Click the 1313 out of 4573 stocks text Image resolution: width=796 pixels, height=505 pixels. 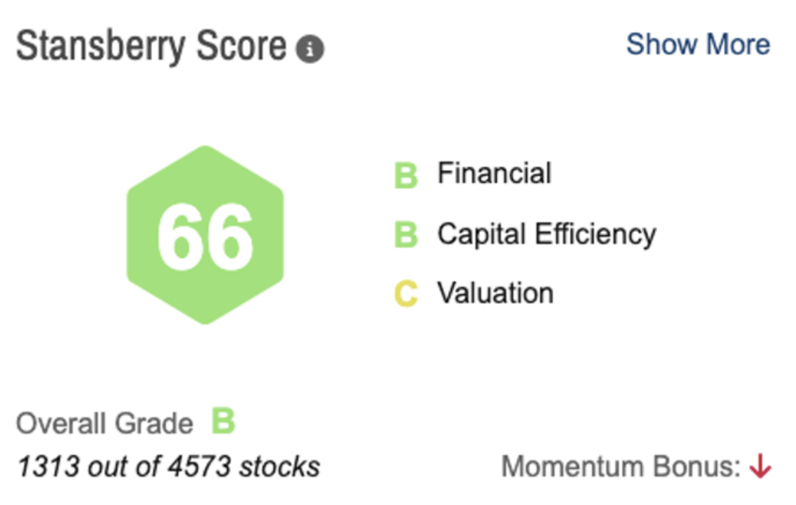point(168,465)
